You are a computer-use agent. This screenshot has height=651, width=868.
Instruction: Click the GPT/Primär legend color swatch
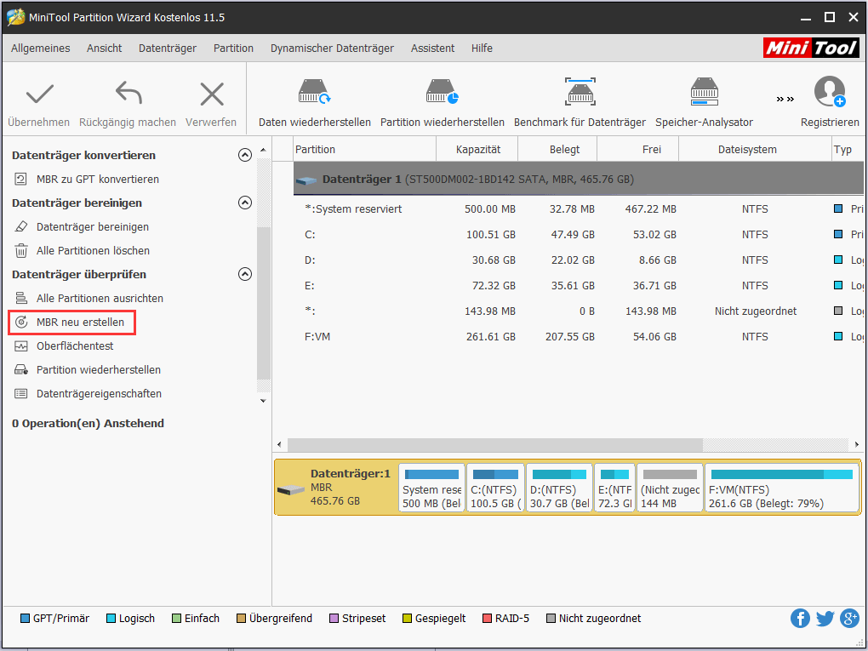pyautogui.click(x=25, y=619)
